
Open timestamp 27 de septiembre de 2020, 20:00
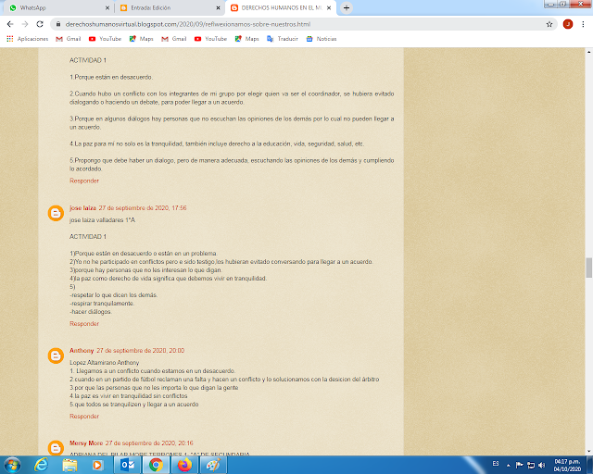pos(140,350)
